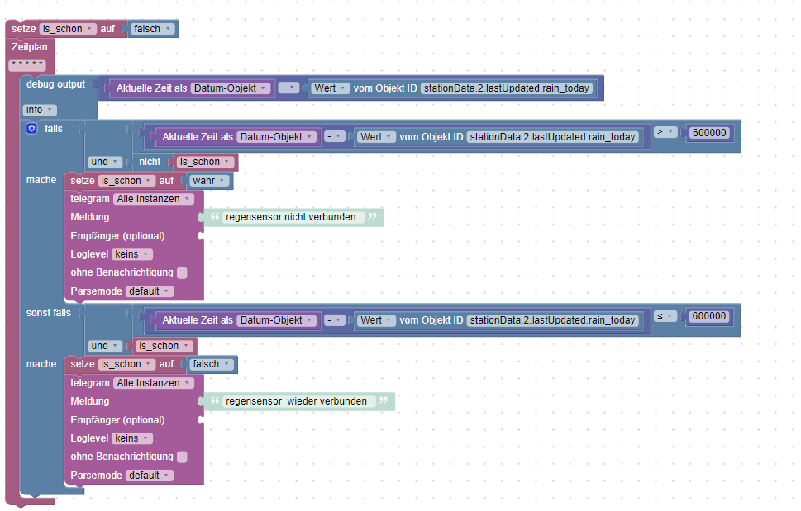Screen dimensions: 801x511
Task: Open the greater-than comparison operator dropdown
Action: [x=665, y=132]
